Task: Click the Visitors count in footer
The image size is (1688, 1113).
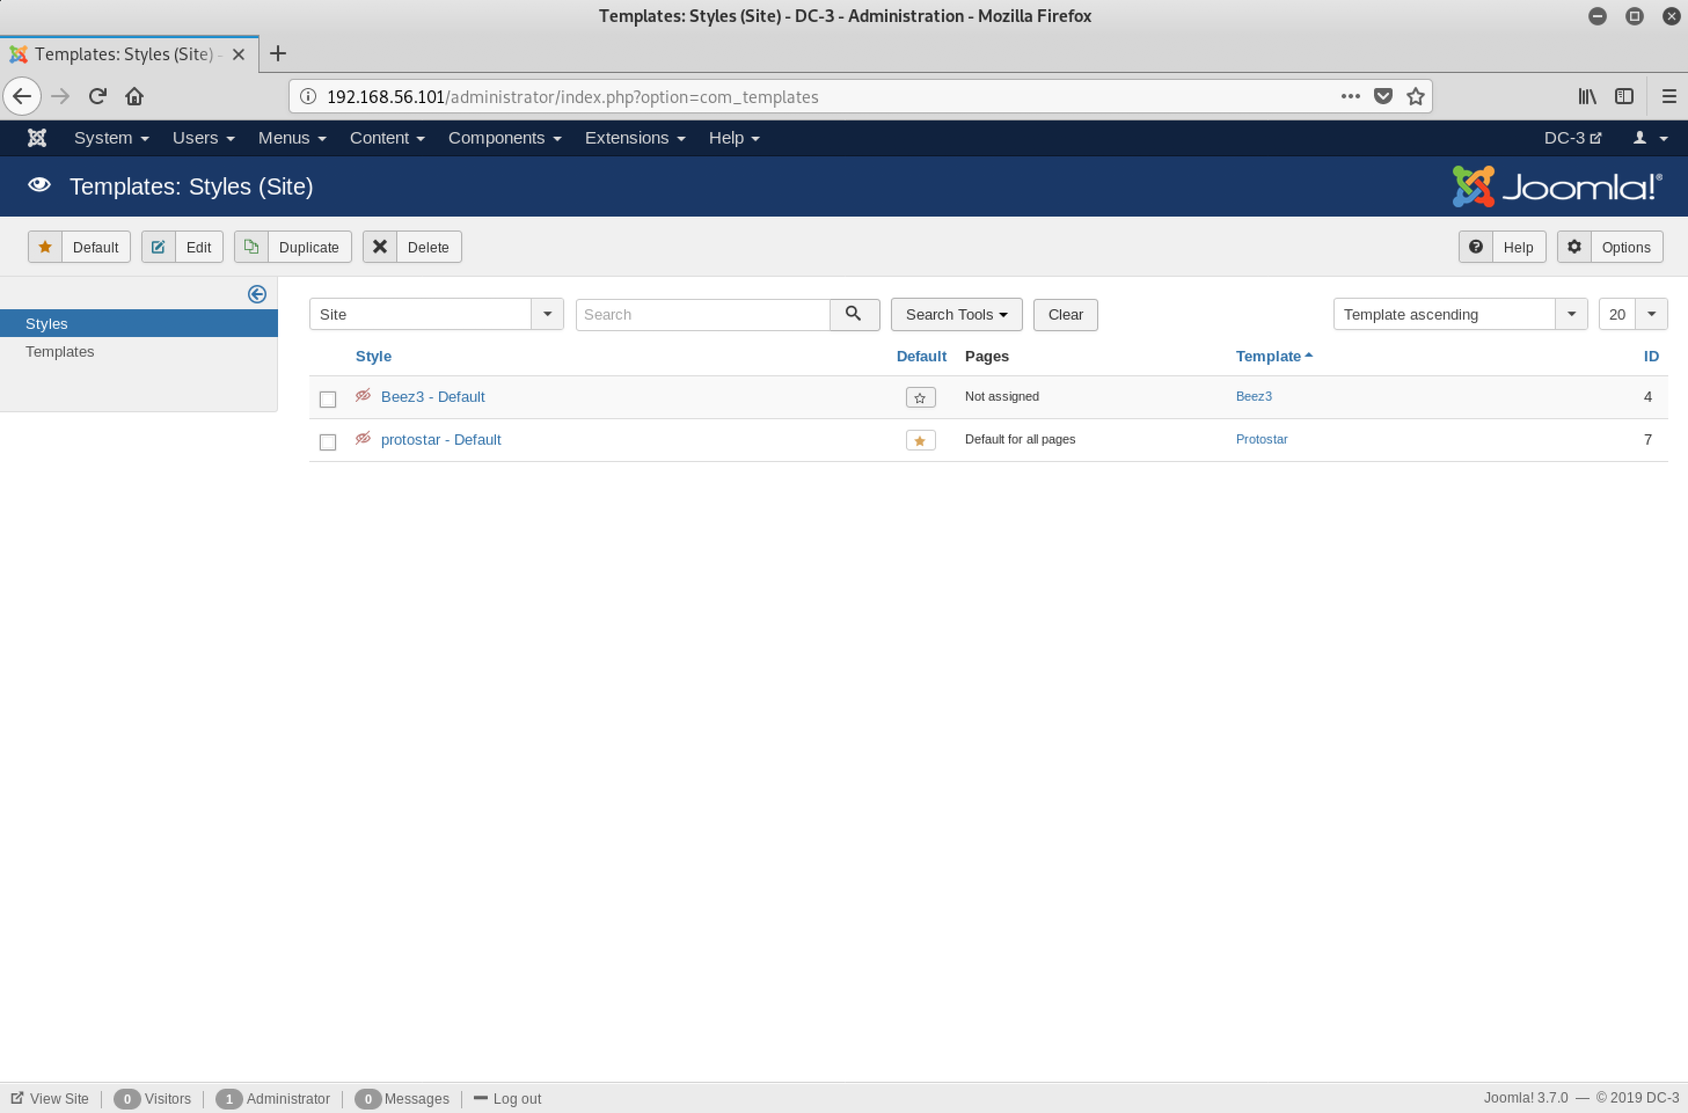Action: pyautogui.click(x=152, y=1098)
